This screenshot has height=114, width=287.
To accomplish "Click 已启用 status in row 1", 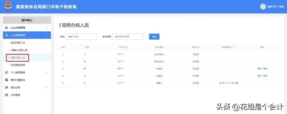I will [196, 54].
